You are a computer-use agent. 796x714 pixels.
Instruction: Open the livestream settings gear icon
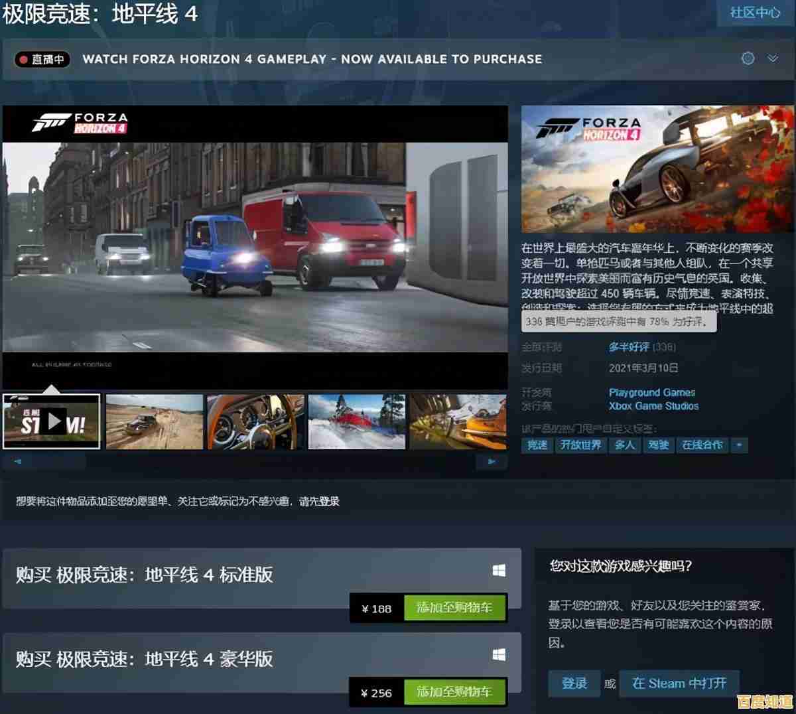point(748,59)
